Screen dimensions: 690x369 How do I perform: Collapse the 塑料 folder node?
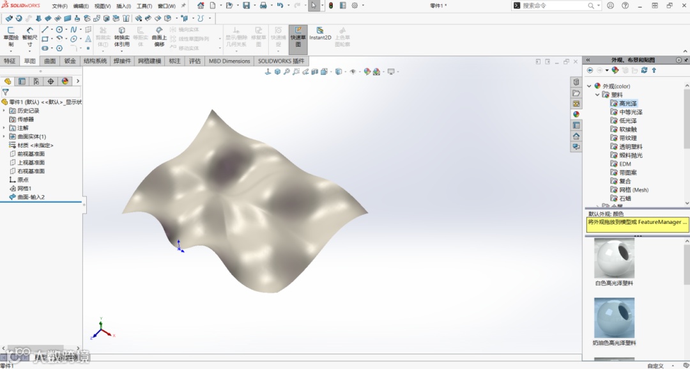(597, 95)
